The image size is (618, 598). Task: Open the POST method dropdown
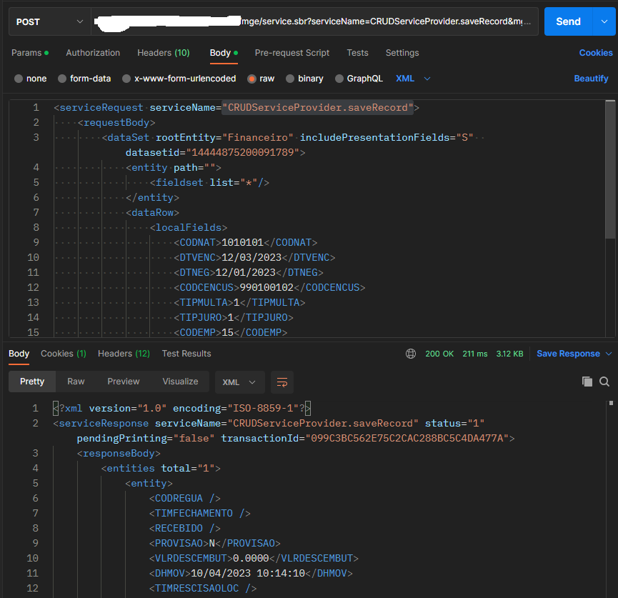pos(49,21)
